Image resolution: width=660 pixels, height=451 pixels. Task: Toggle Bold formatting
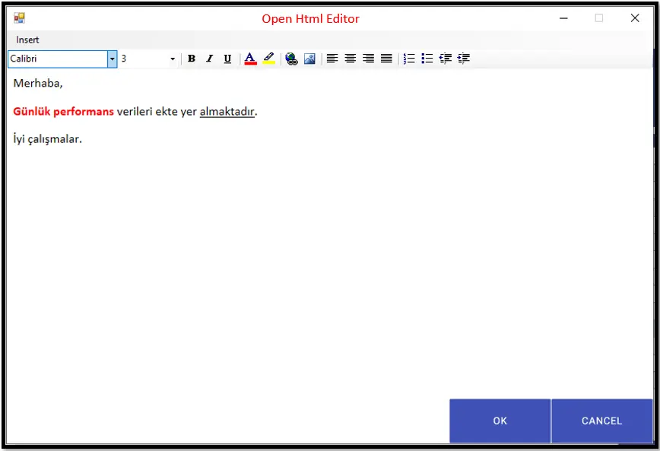tap(192, 59)
